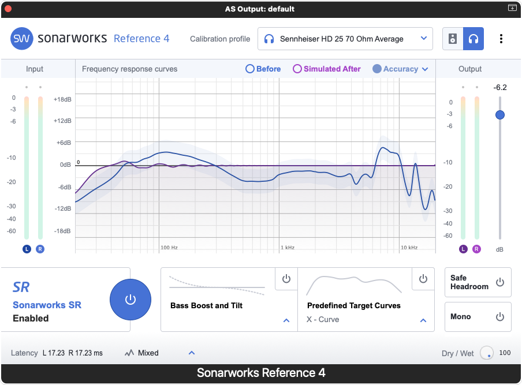Viewport: 522px width, 385px height.
Task: Expand the Bass Boost and Tilt panel
Action: pos(286,320)
